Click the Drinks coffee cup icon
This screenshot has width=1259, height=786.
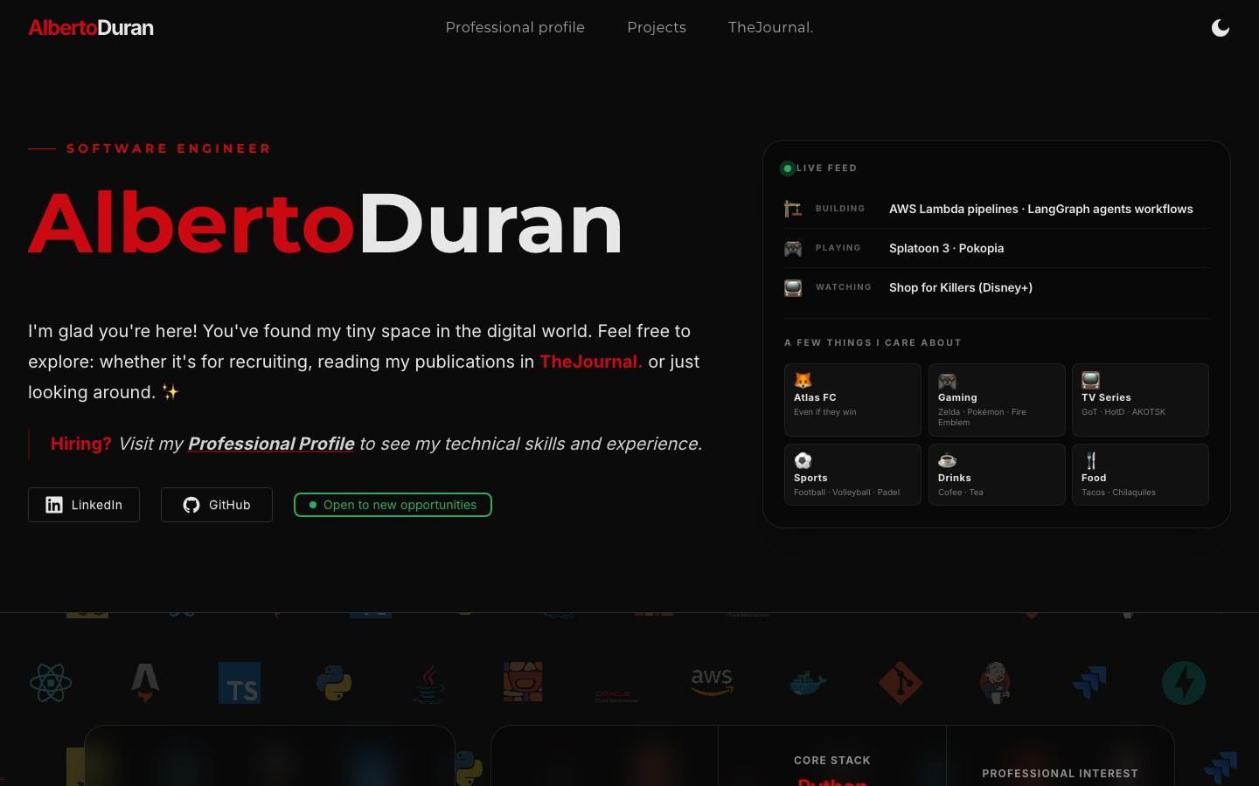click(x=947, y=460)
